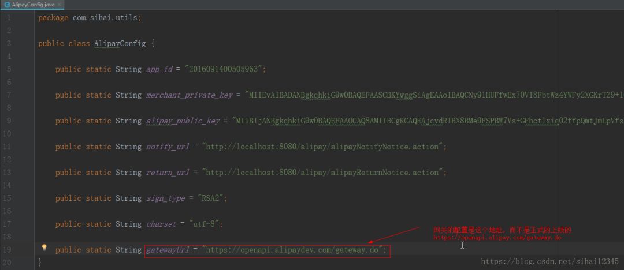Viewport: 624px width, 270px height.
Task: Click the "RSA2" sign_type string
Action: click(210, 198)
